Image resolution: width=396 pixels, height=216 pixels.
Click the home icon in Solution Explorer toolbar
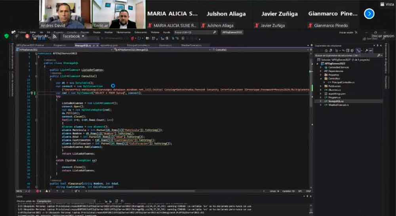(326, 50)
